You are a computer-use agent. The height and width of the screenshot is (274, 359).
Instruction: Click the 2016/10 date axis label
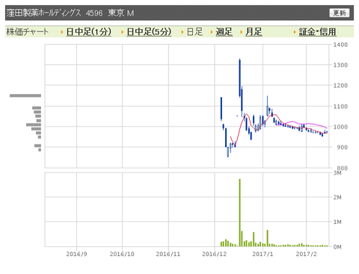(122, 254)
